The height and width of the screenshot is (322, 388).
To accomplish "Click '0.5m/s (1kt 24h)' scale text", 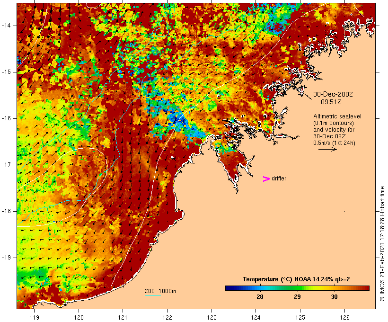I will (x=334, y=143).
